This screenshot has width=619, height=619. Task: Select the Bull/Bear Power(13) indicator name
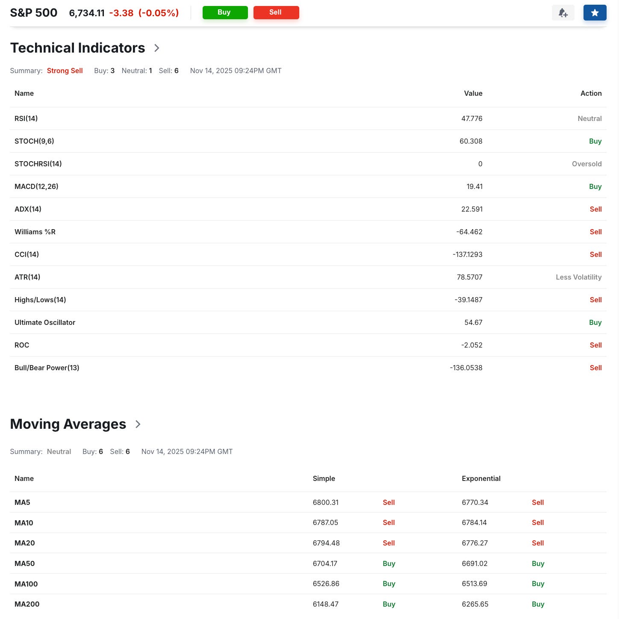pyautogui.click(x=47, y=368)
